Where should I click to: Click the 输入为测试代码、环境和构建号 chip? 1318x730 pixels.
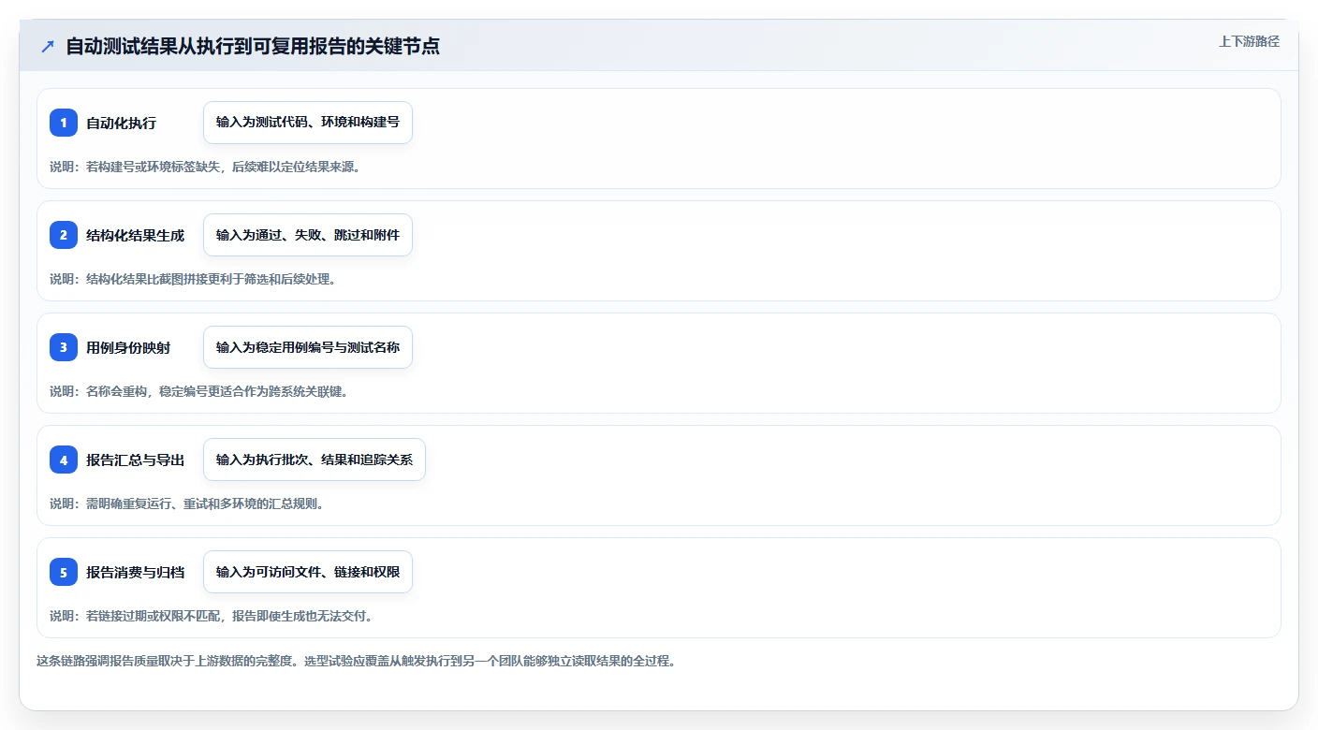308,123
